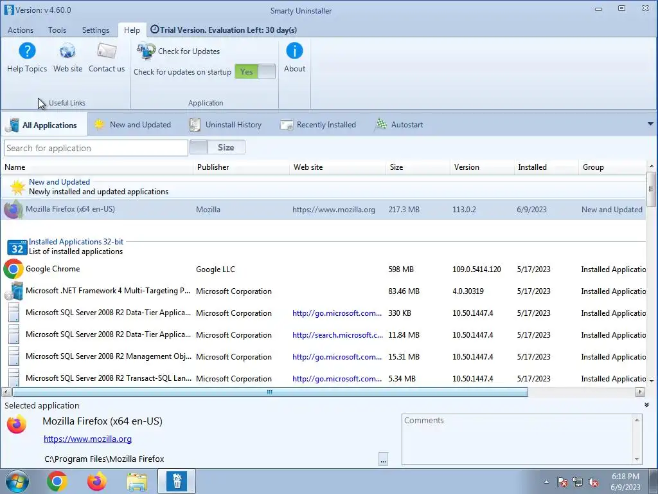Click the management objects row icon
The height and width of the screenshot is (494, 658).
tap(13, 356)
